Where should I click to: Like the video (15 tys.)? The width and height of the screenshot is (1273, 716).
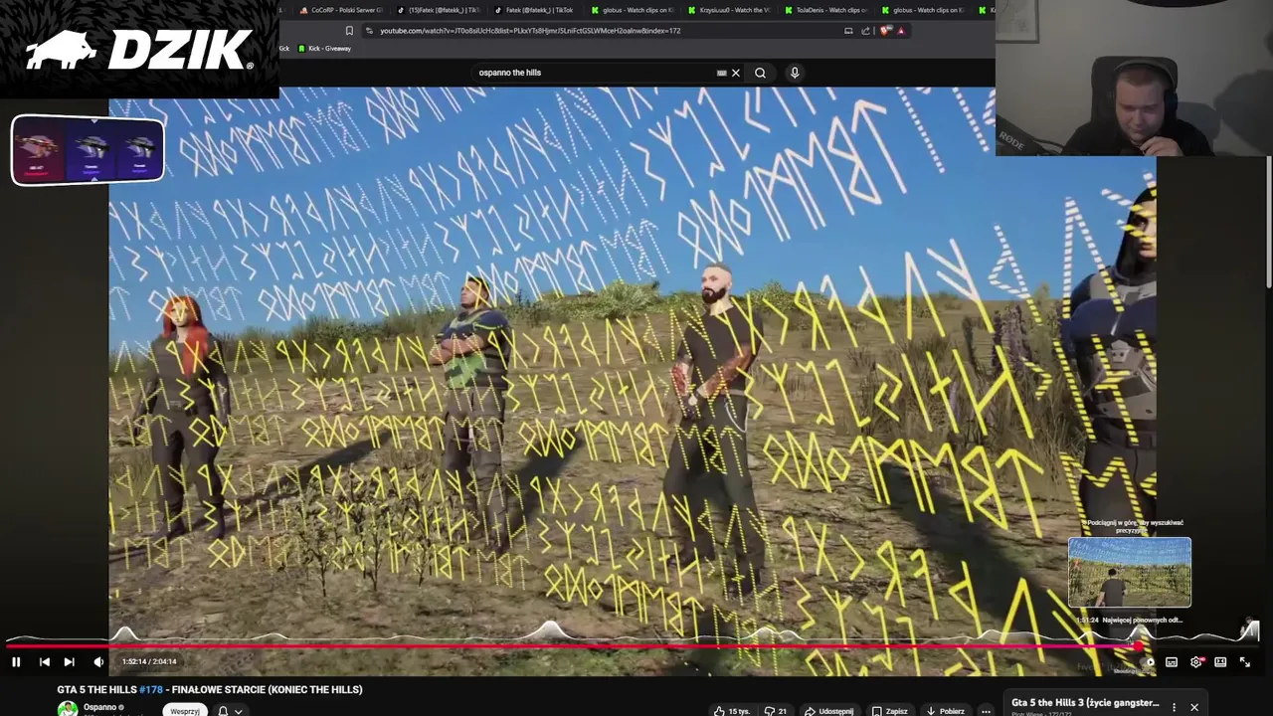click(x=732, y=711)
